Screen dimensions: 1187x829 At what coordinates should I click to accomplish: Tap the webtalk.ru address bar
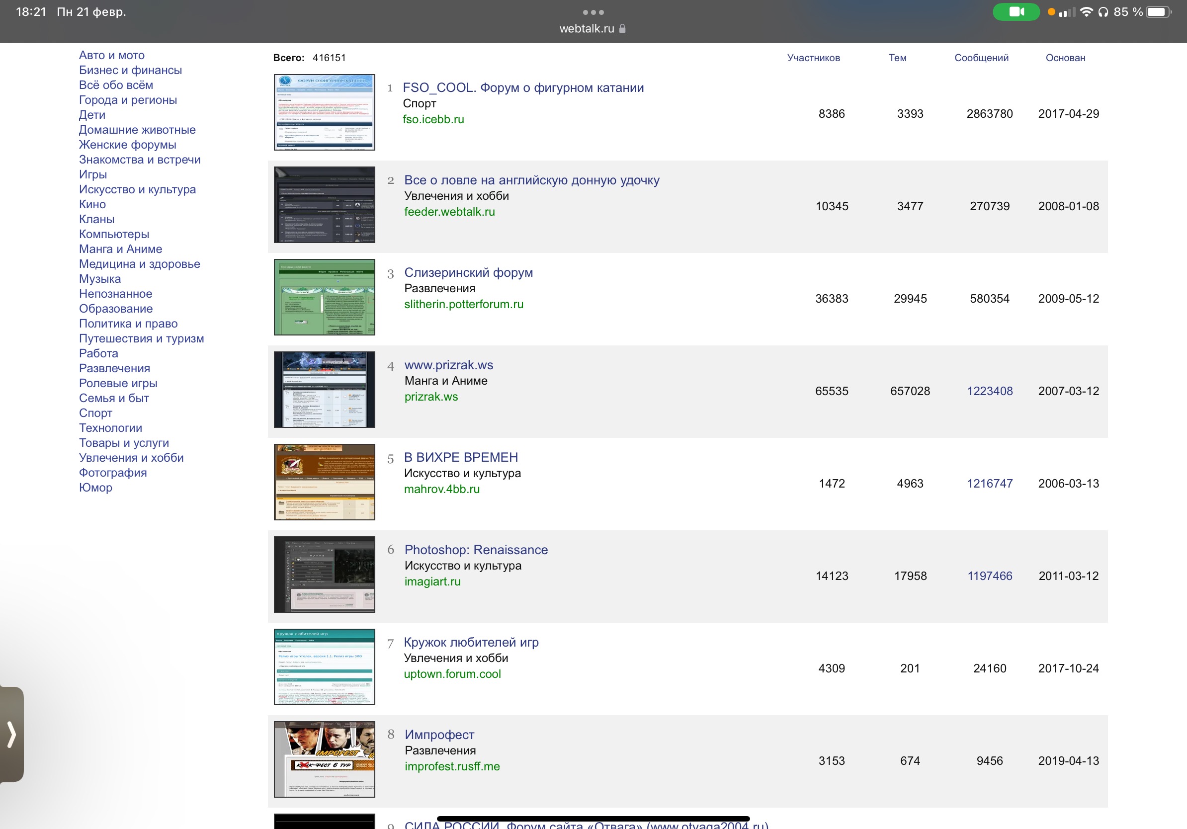[587, 29]
